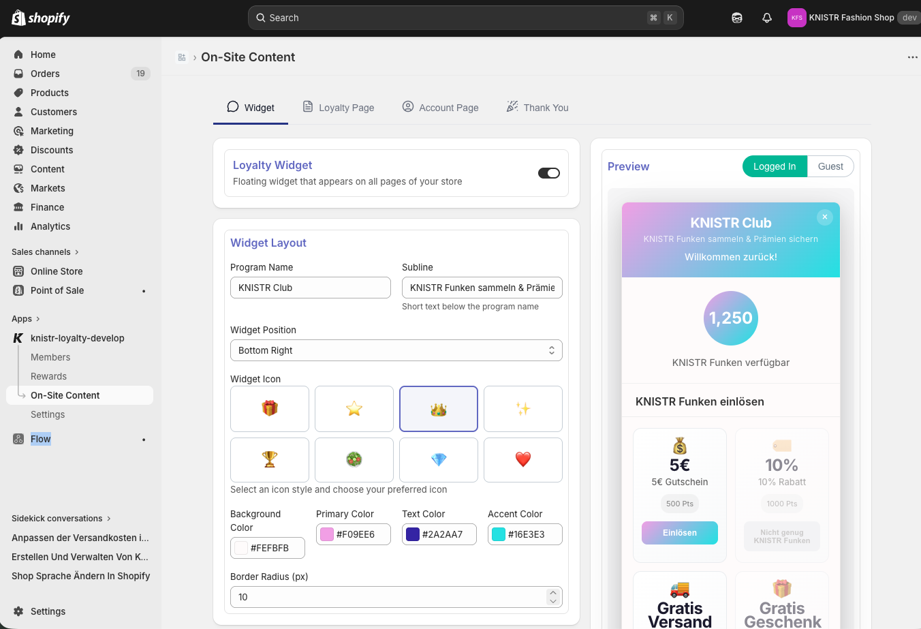Click the Discounts badge icon
Screen dimensions: 921x629
click(x=18, y=150)
